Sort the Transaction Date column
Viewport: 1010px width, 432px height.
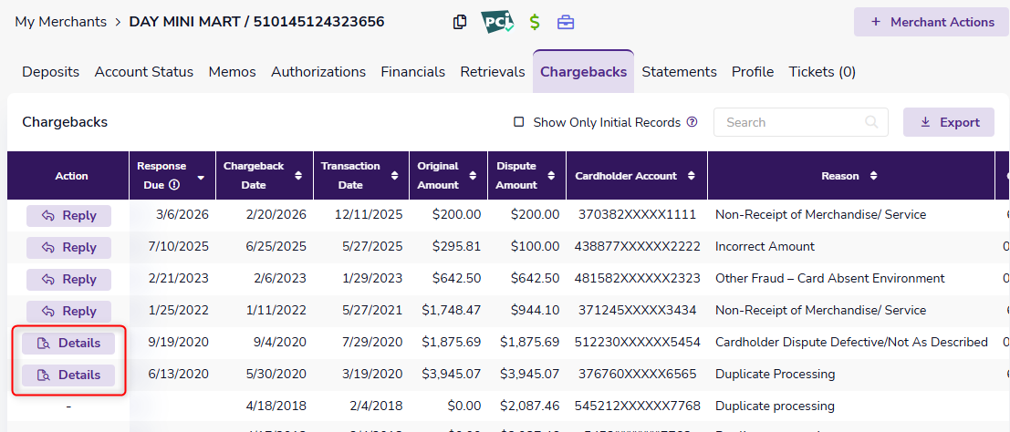(x=394, y=176)
